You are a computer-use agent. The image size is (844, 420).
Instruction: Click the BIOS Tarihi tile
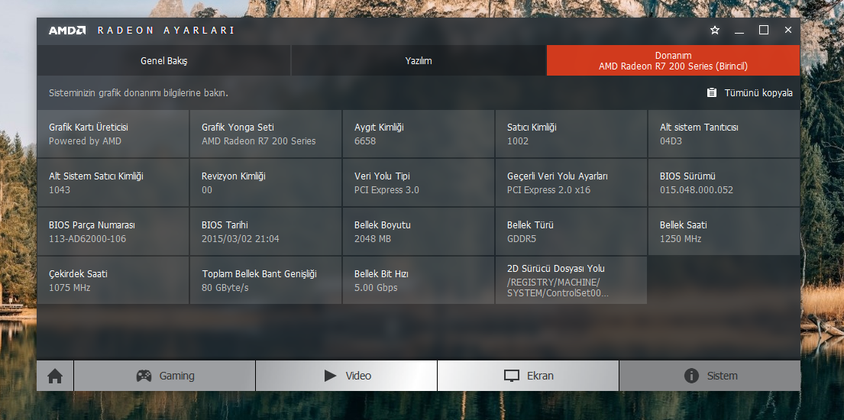coord(266,231)
